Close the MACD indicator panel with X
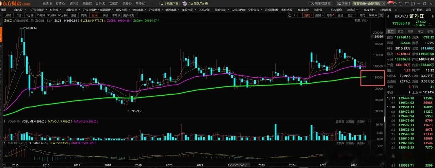This screenshot has width=435, height=168. click(369, 143)
